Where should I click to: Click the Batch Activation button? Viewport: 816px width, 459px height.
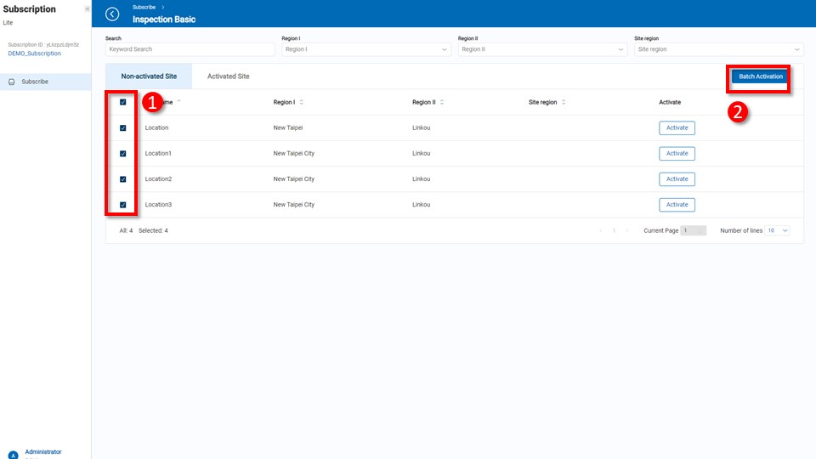pos(760,76)
